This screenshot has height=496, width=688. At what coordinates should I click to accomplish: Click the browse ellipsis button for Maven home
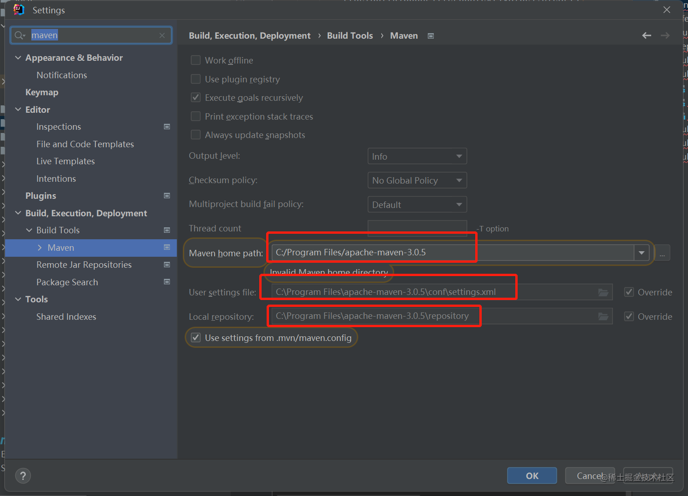coord(662,253)
